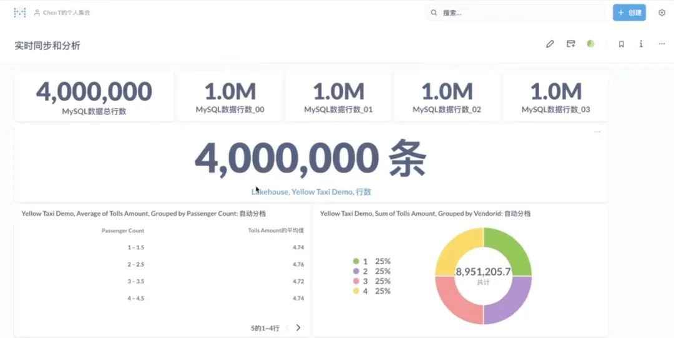The height and width of the screenshot is (338, 674).
Task: Click the 创建 create button
Action: (629, 12)
